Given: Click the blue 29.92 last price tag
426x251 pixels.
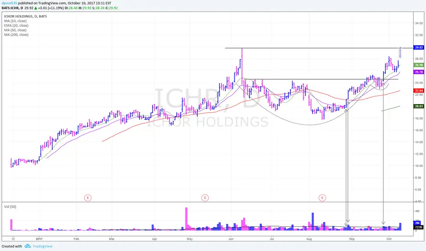Looking at the screenshot, I should click(418, 47).
